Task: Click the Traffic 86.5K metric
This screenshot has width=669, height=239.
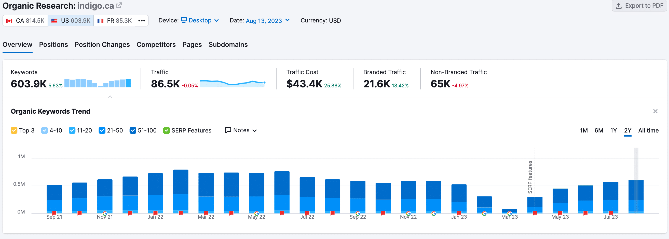Action: tap(166, 84)
